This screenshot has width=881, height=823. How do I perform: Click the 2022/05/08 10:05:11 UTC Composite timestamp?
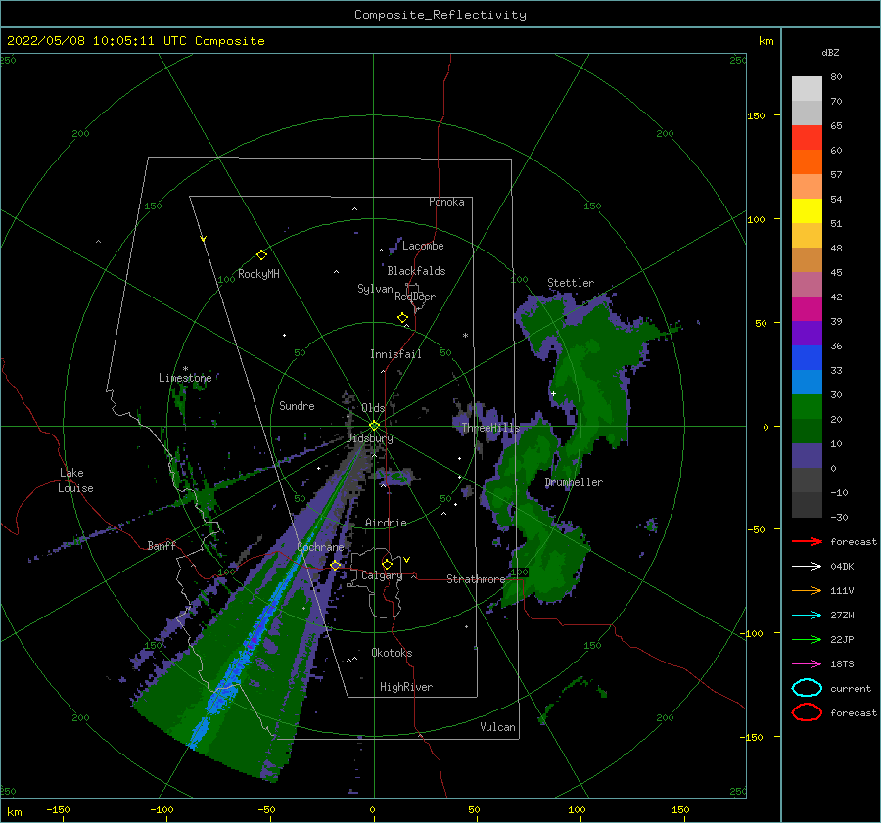[135, 41]
